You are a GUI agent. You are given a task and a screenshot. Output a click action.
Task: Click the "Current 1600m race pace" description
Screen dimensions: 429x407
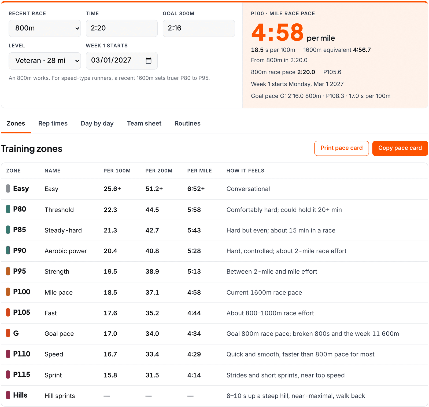click(x=264, y=292)
